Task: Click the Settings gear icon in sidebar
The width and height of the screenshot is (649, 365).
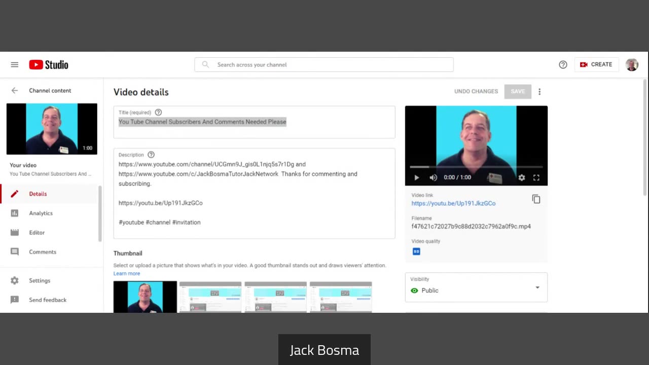Action: coord(15,280)
